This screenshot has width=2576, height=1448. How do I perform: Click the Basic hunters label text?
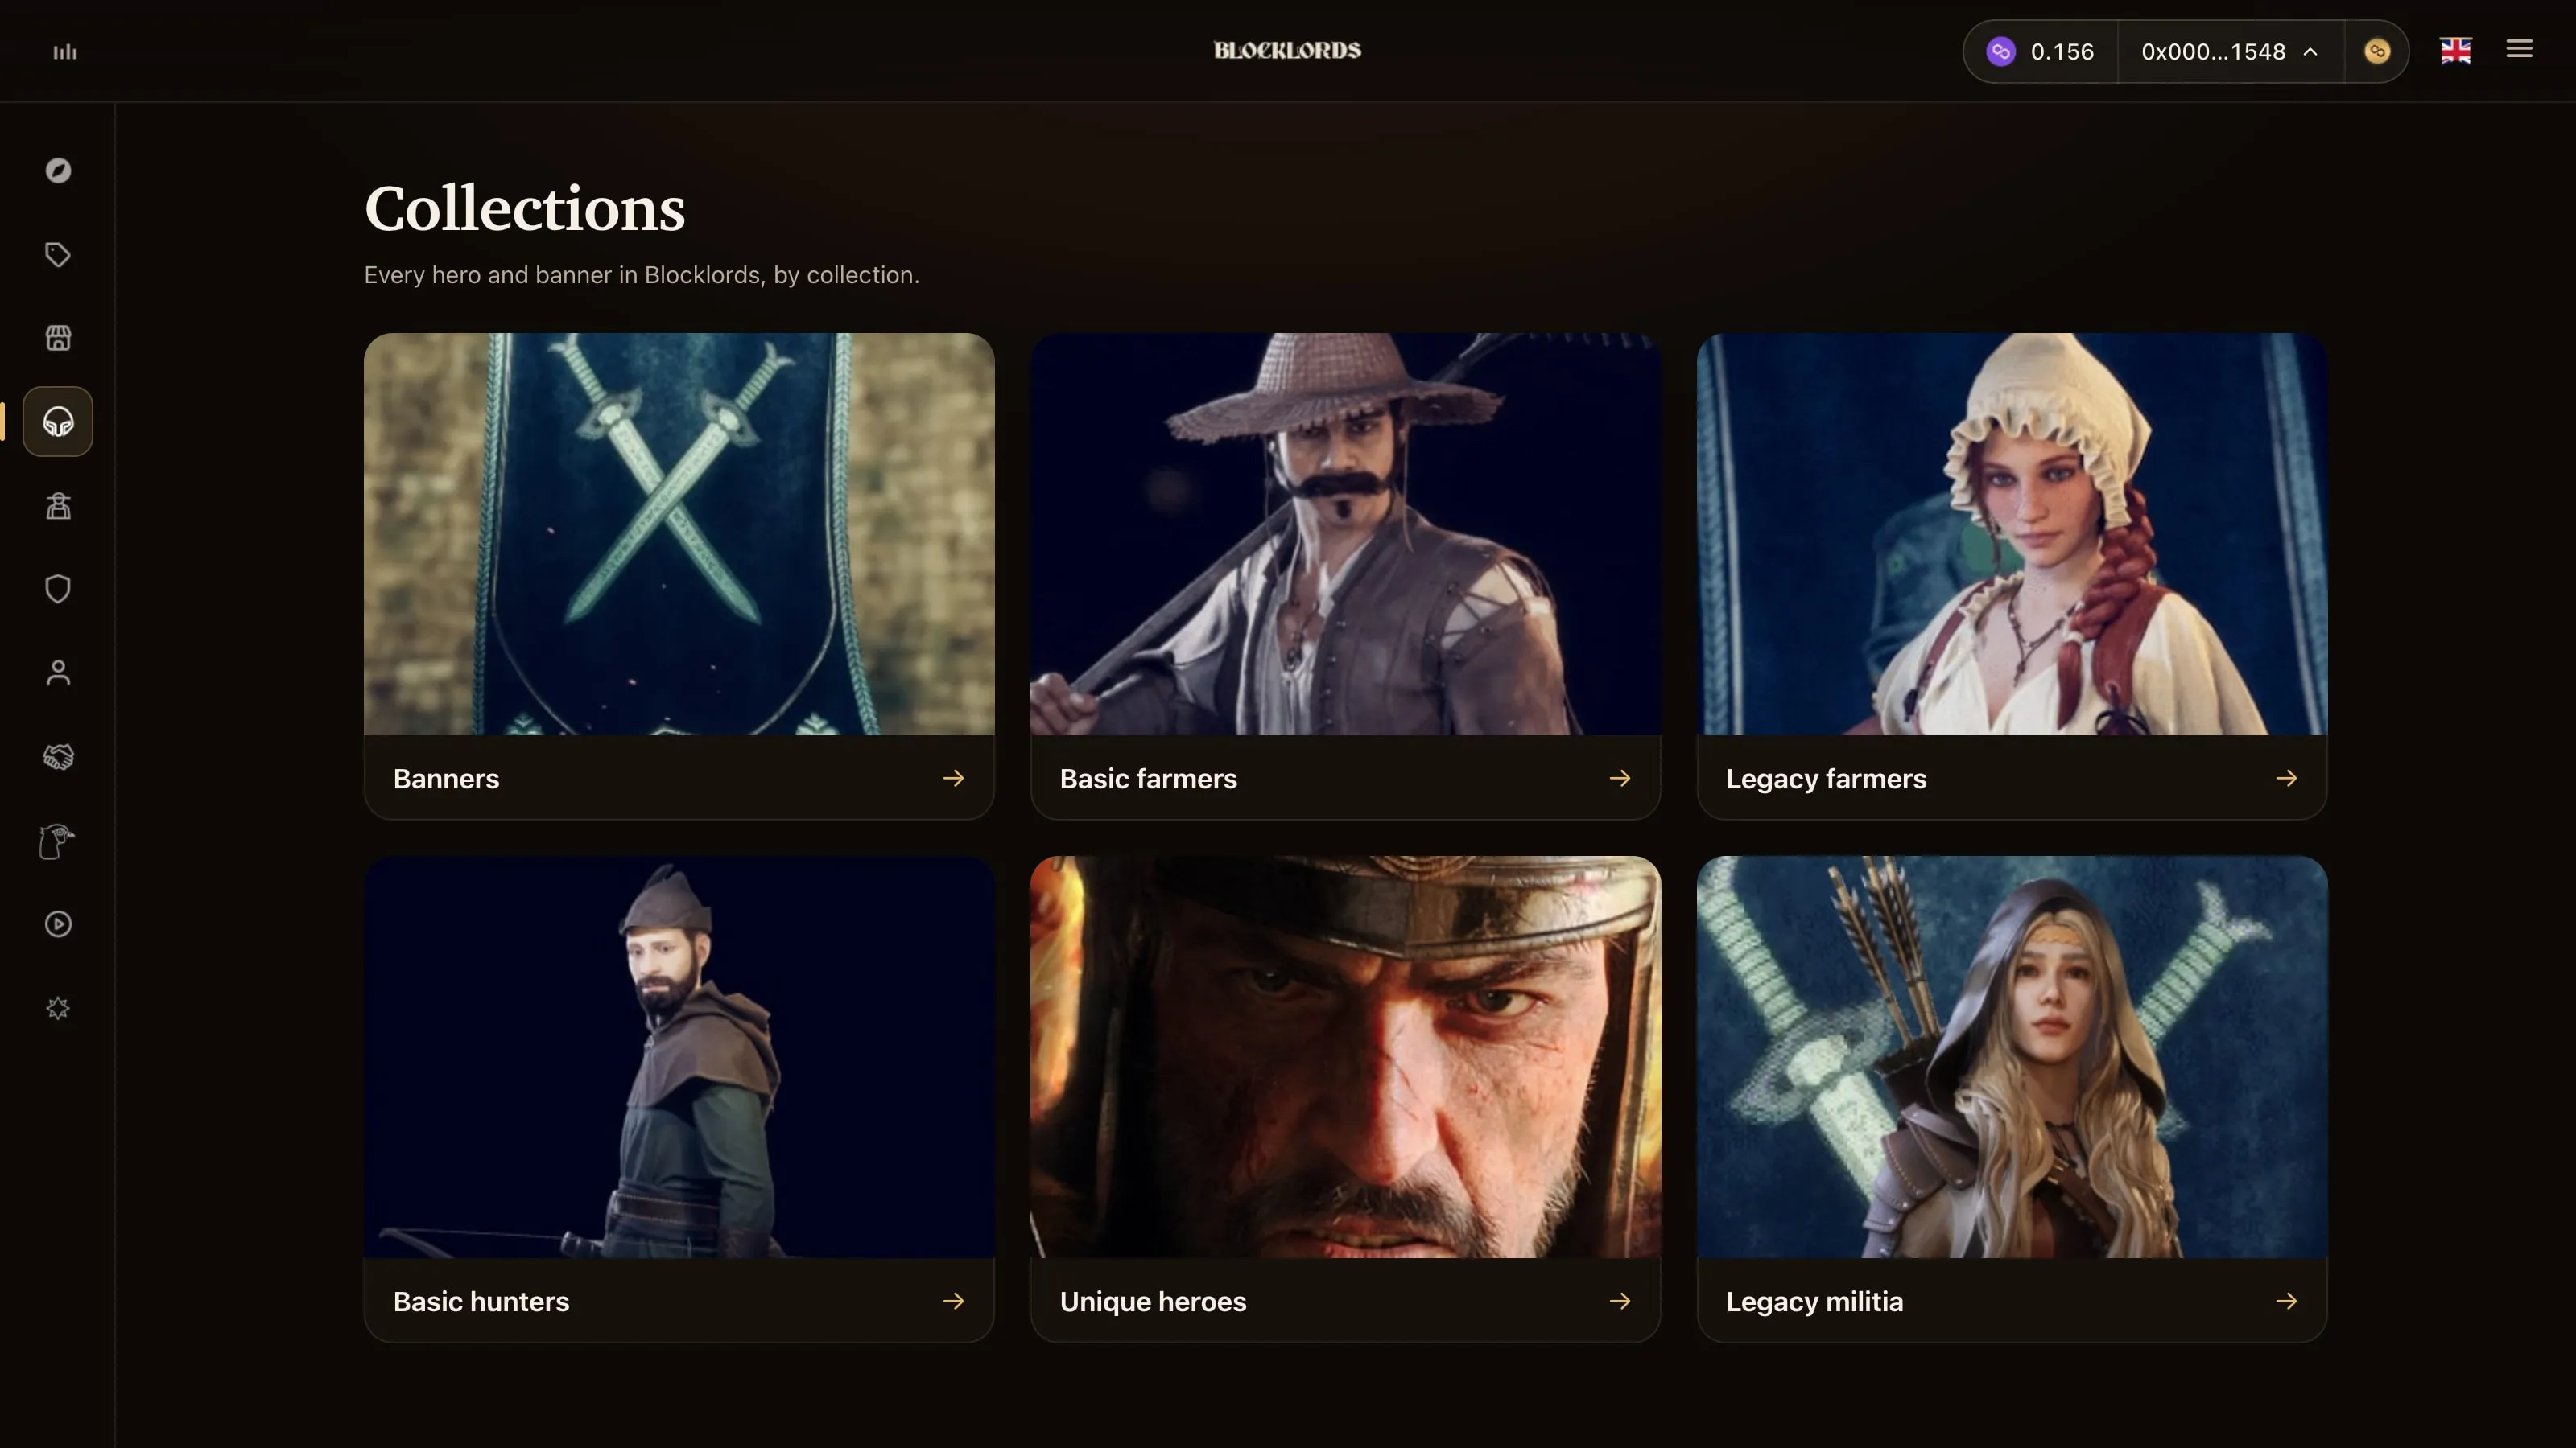point(481,1302)
